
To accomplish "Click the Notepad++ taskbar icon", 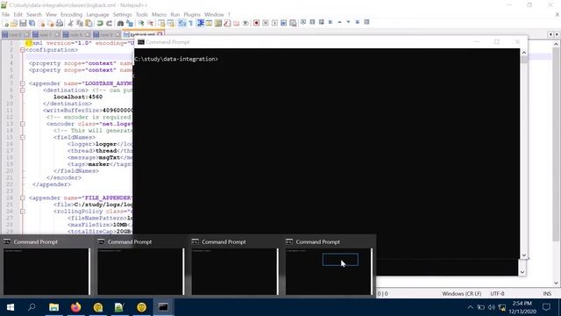I will (x=119, y=307).
